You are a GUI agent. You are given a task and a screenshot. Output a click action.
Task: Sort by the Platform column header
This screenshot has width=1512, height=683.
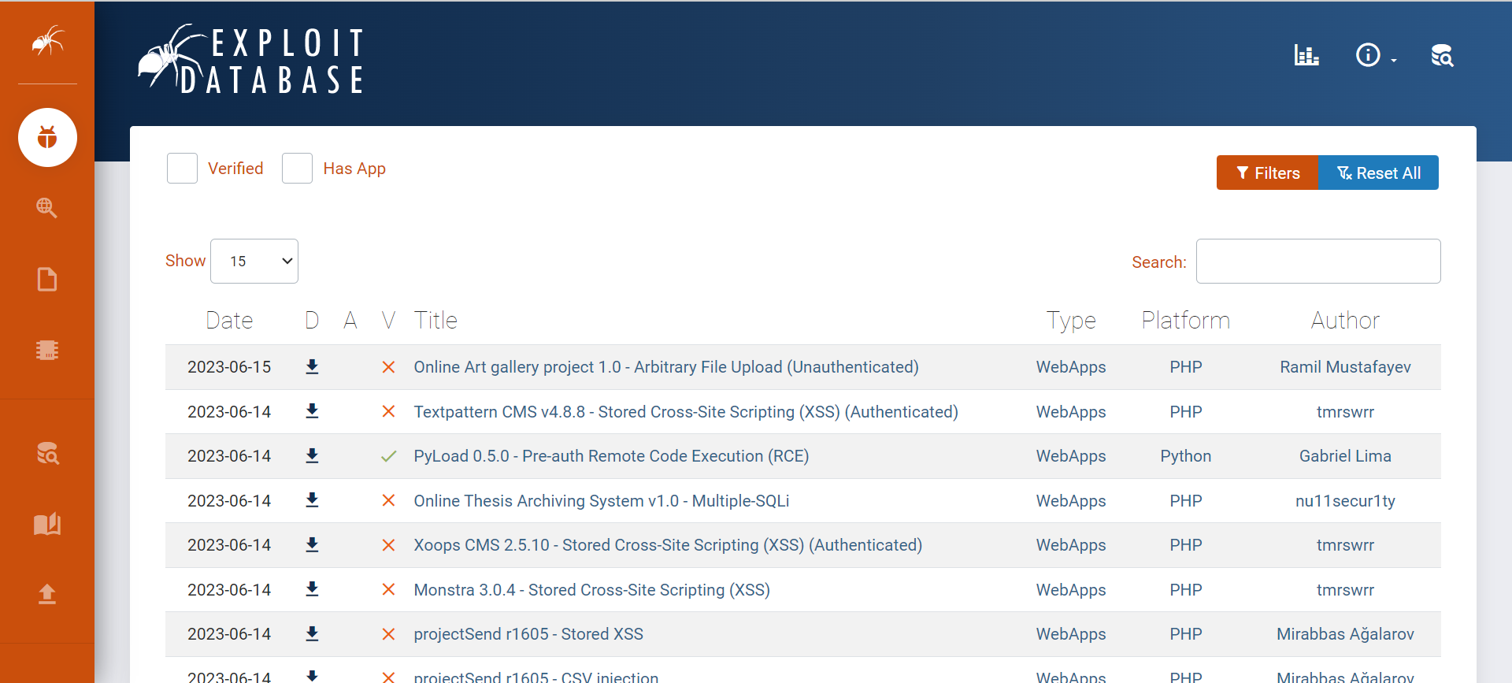pos(1186,320)
